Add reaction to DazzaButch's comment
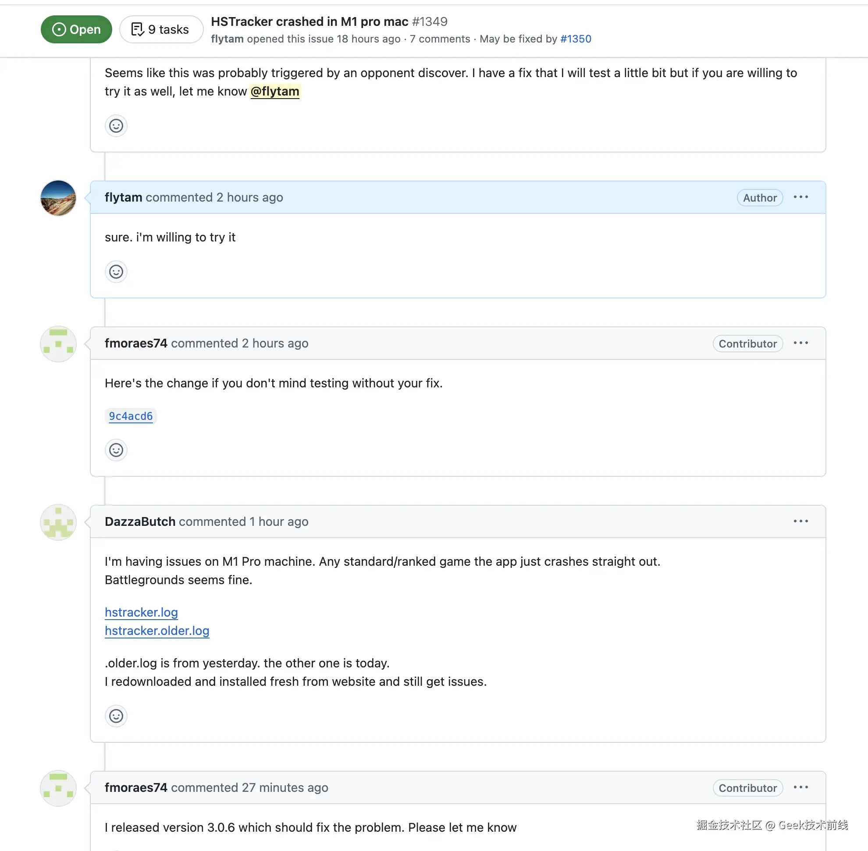 (x=116, y=716)
